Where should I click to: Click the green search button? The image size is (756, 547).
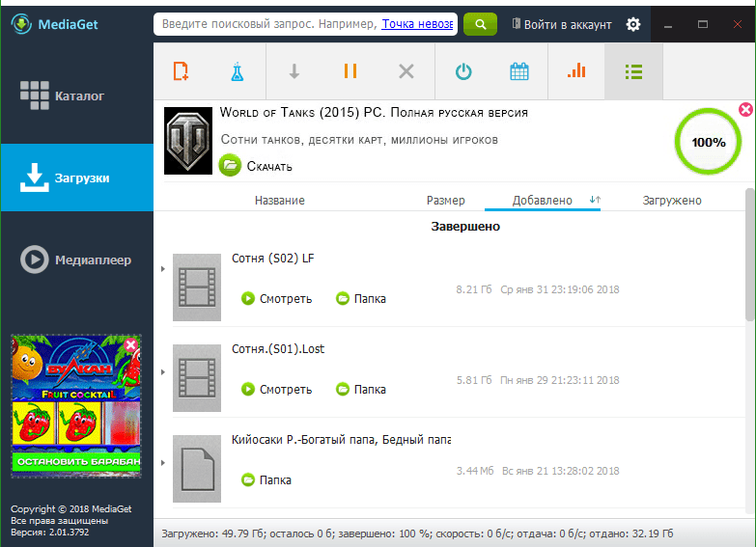[x=480, y=24]
